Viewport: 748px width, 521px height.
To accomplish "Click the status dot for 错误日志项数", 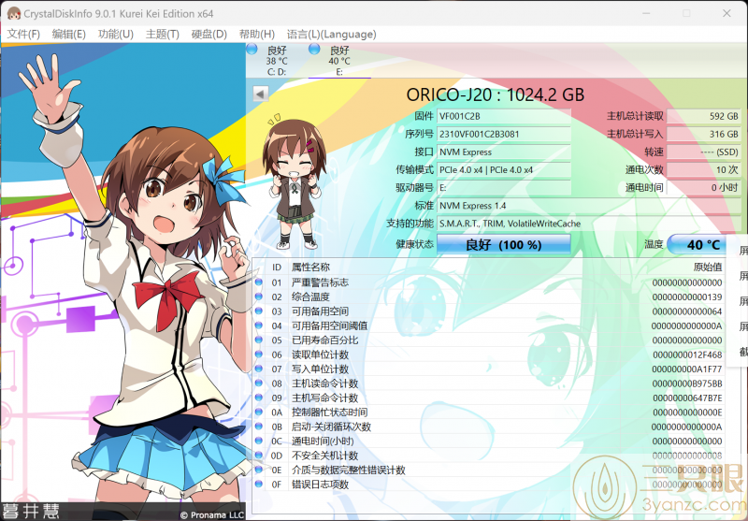I will 259,485.
